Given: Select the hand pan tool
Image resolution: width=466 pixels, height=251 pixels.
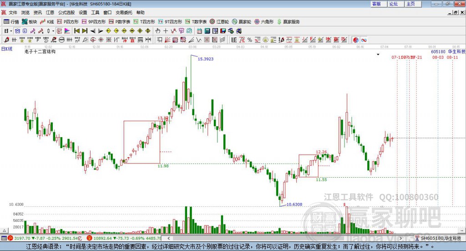Looking at the screenshot, I should pyautogui.click(x=158, y=31).
